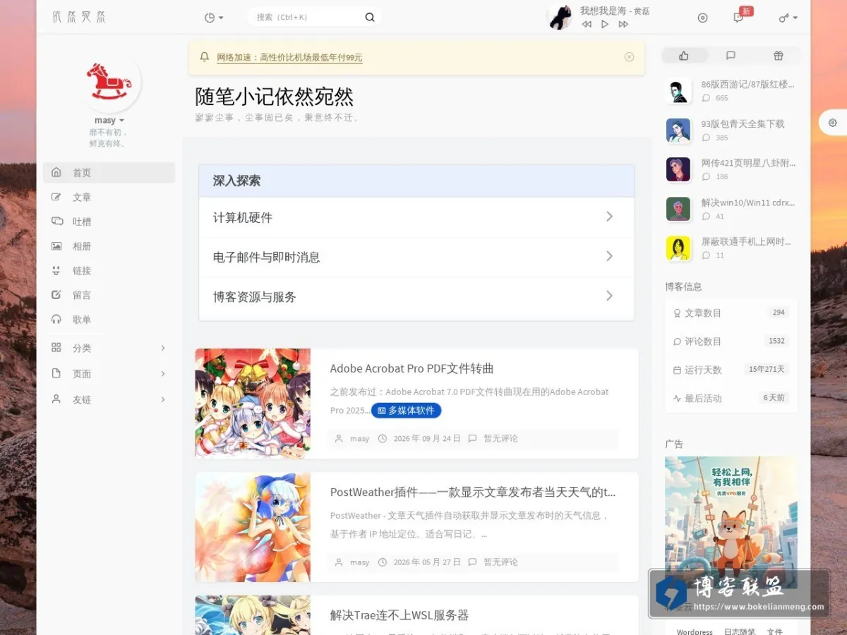This screenshot has height=635, width=847.
Task: Click the edit icon beside 文章
Action: (x=56, y=197)
